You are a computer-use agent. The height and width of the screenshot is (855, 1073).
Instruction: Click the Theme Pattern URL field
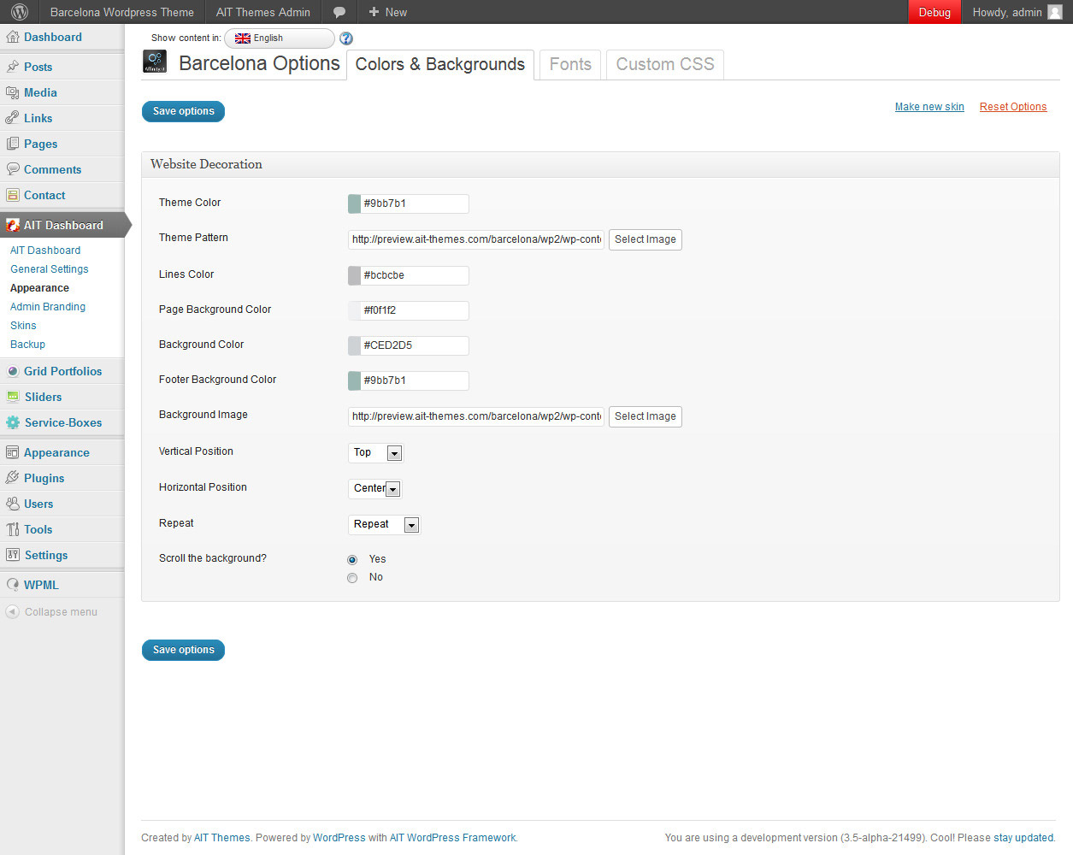point(476,239)
